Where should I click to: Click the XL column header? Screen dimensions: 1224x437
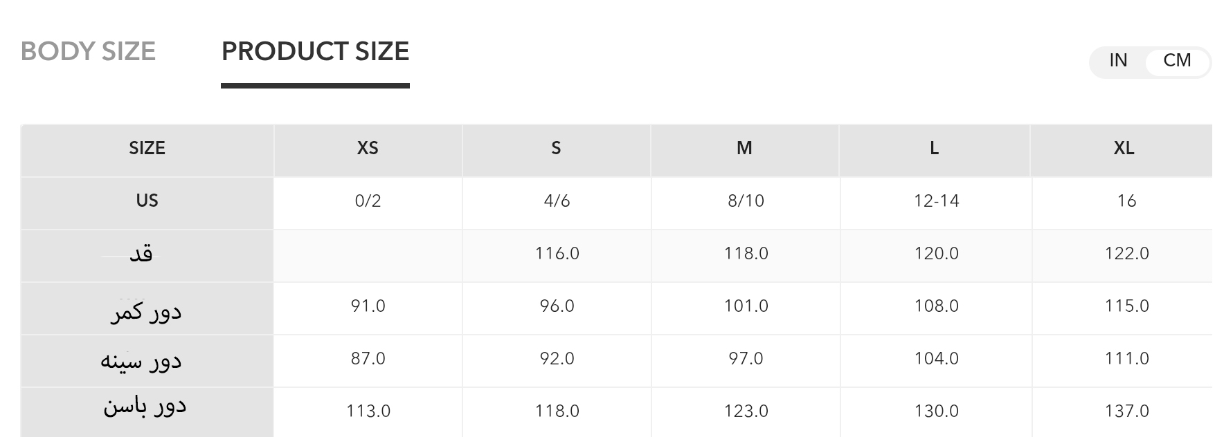click(1124, 148)
